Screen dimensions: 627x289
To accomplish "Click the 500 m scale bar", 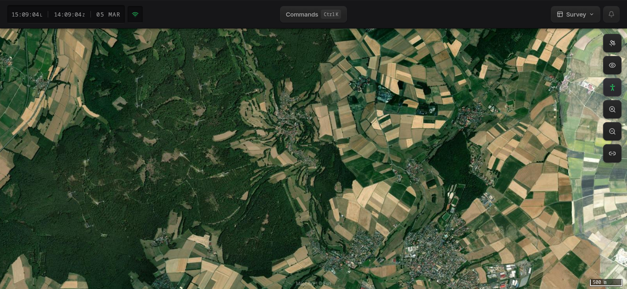I will point(606,282).
